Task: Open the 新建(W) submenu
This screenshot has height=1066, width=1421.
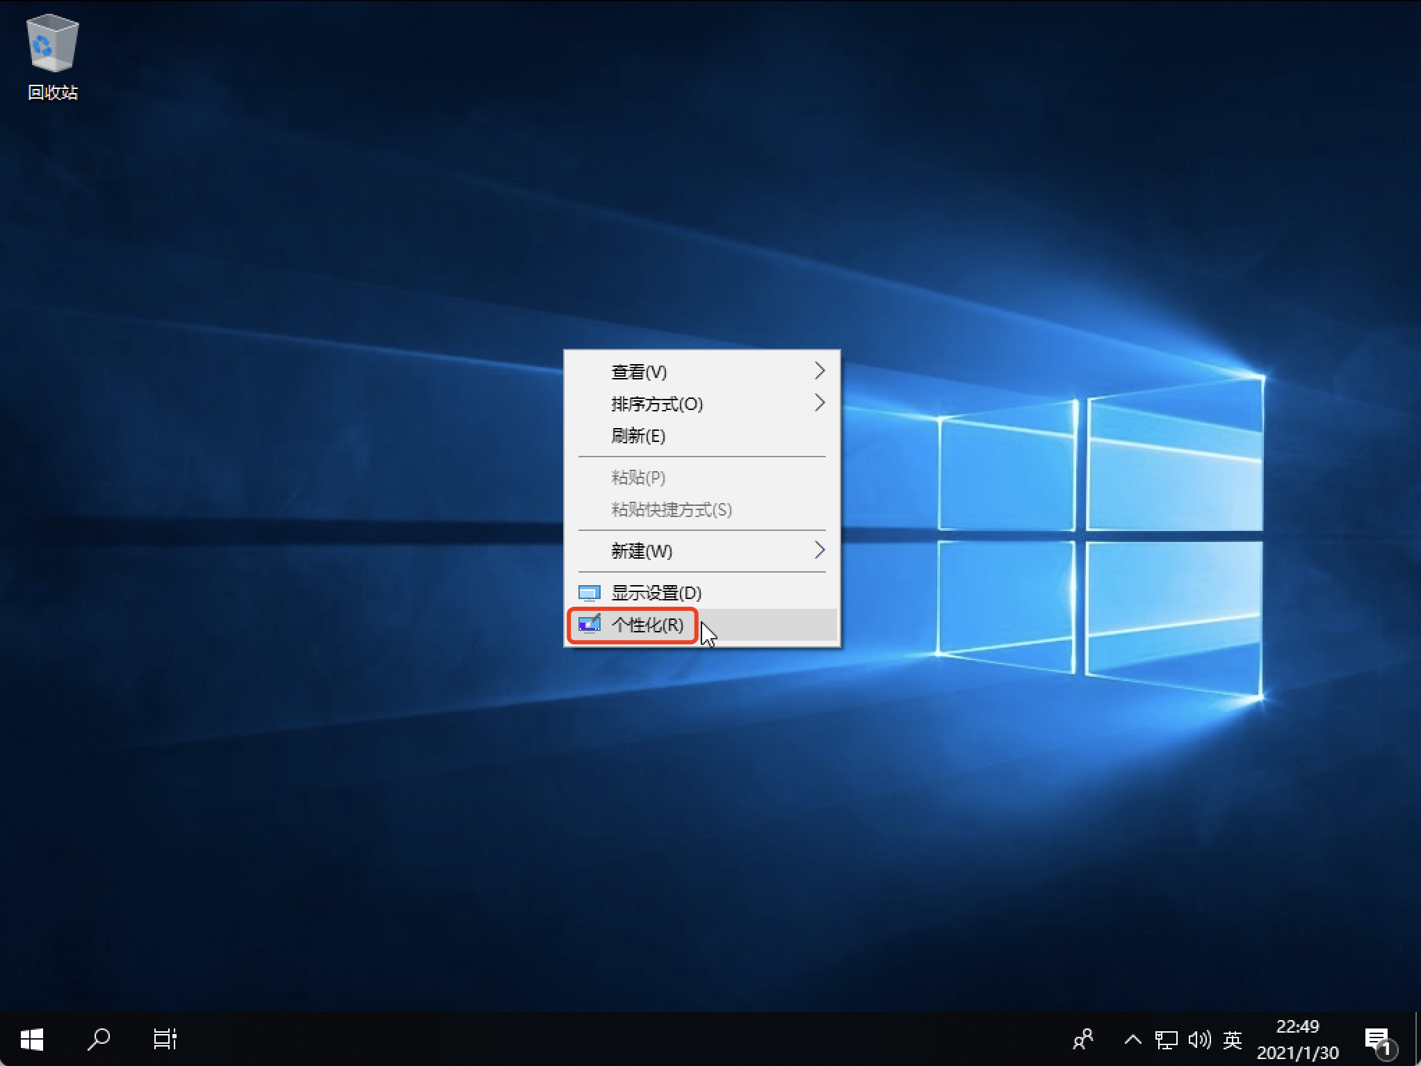Action: (701, 551)
